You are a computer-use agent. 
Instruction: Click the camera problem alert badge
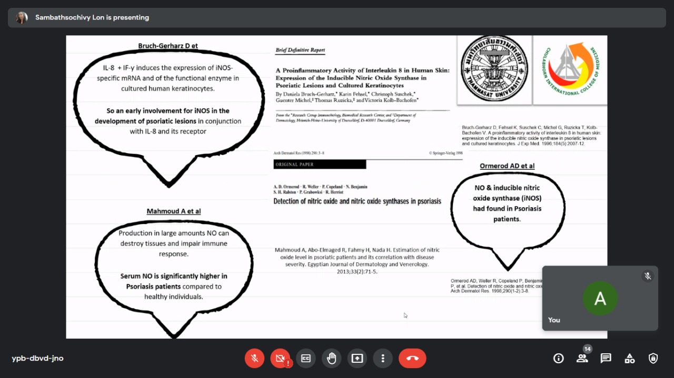tap(288, 363)
